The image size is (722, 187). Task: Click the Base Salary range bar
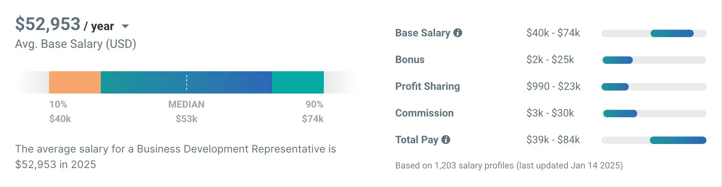click(x=672, y=33)
